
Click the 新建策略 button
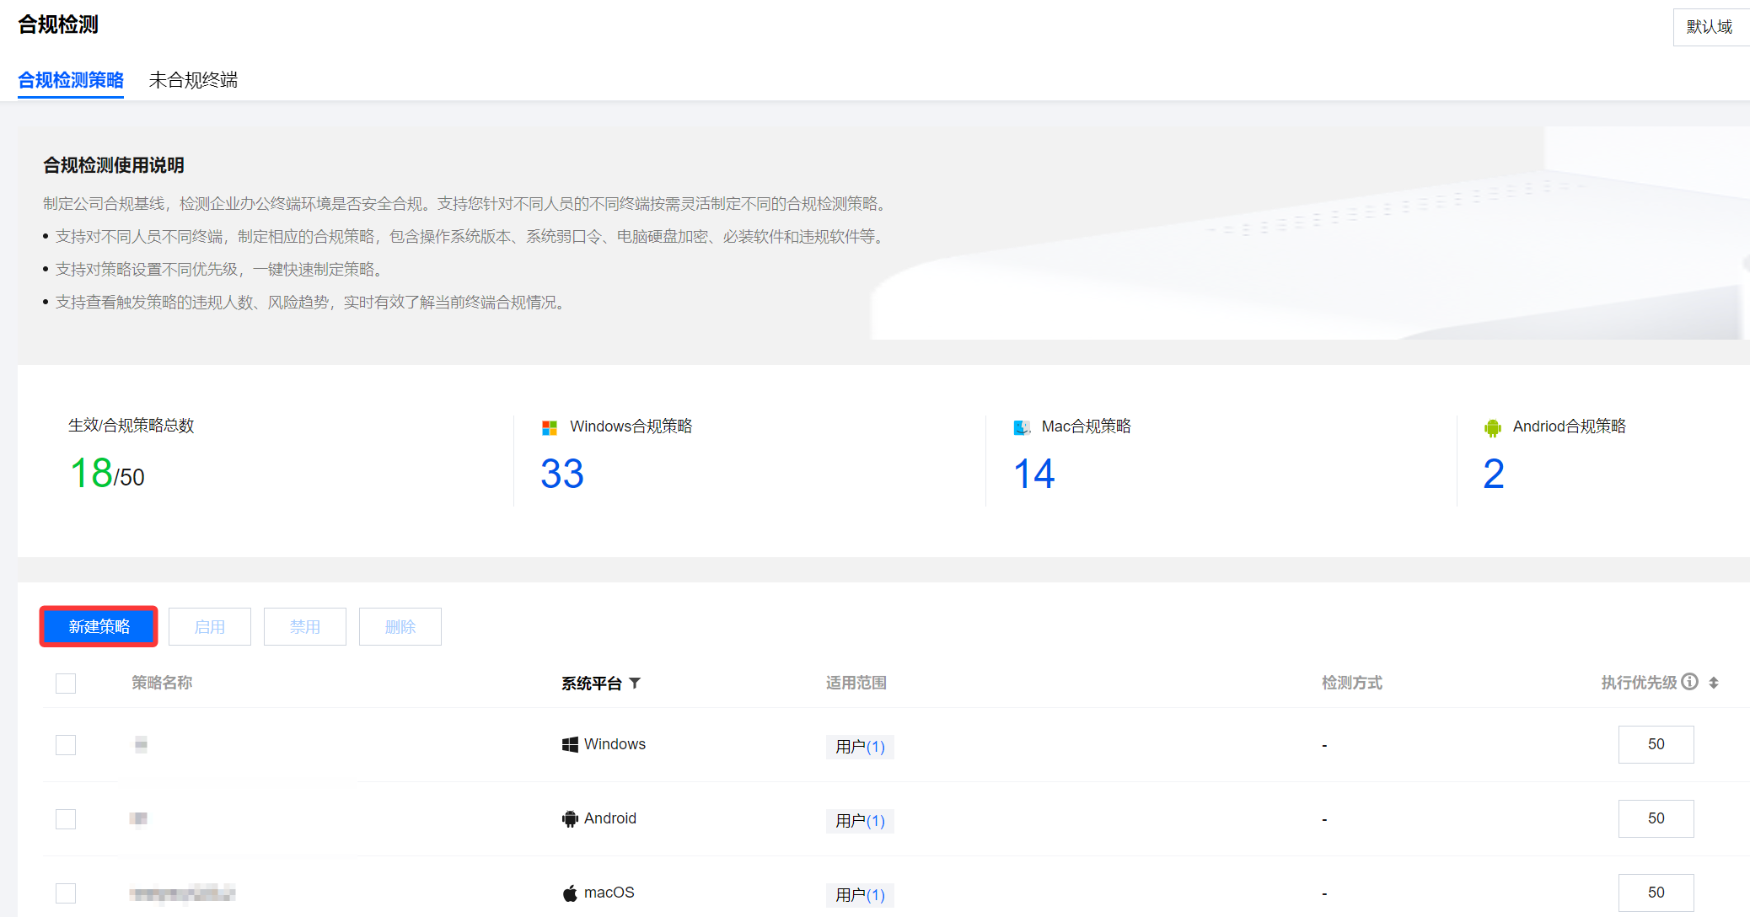99,626
